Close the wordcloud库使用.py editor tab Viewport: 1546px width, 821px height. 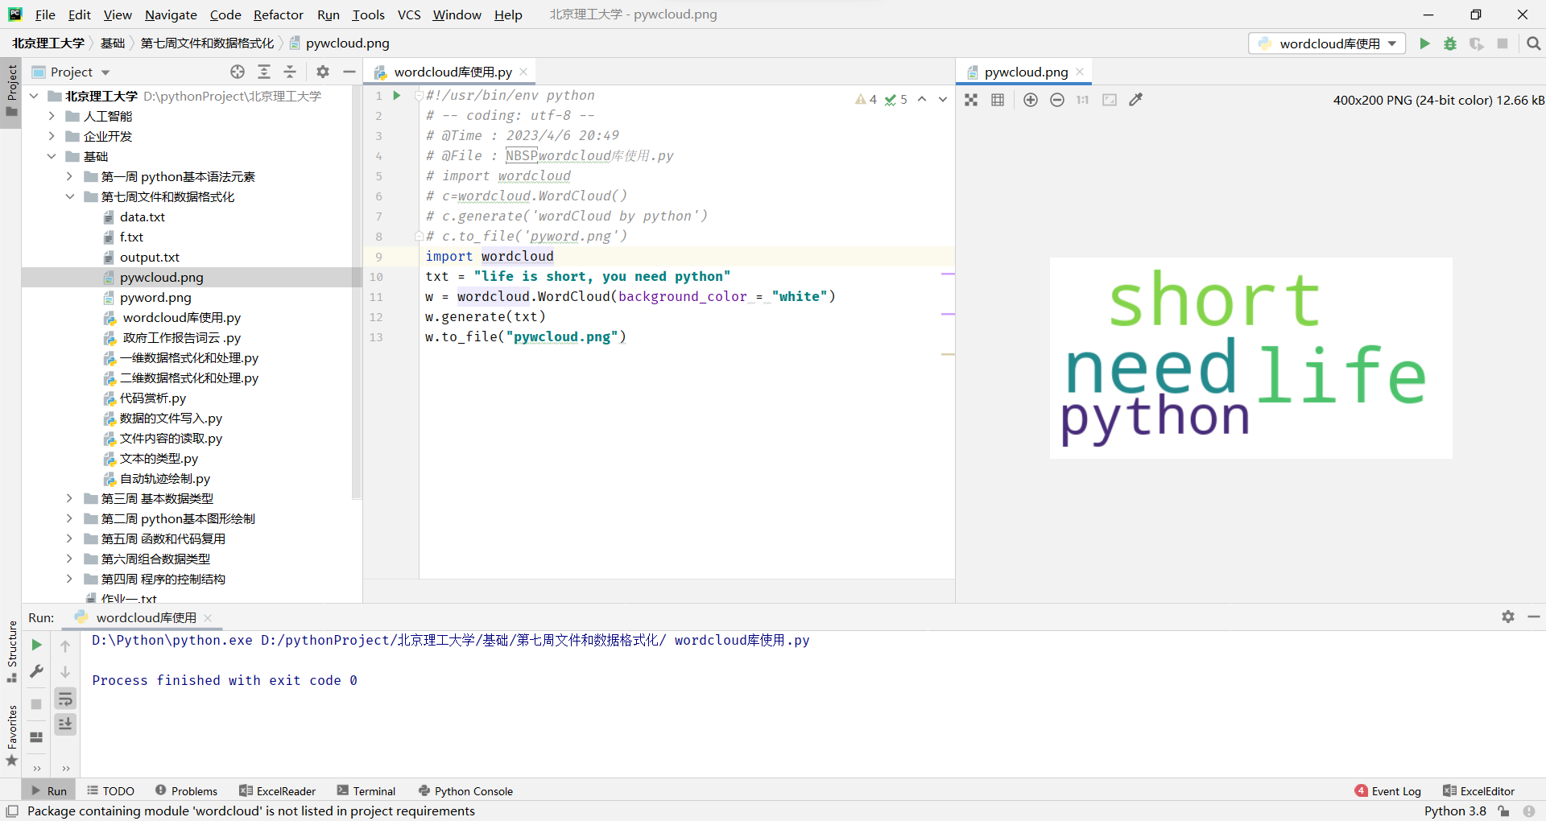point(524,72)
